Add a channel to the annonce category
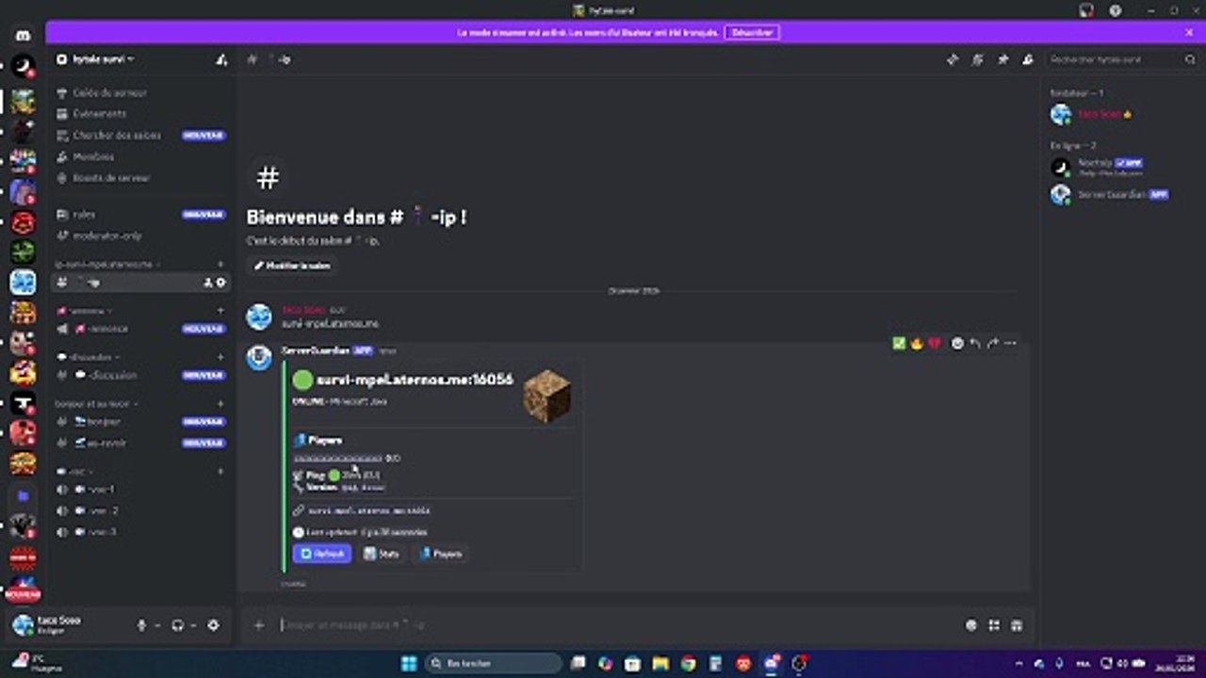The image size is (1206, 678). [221, 311]
